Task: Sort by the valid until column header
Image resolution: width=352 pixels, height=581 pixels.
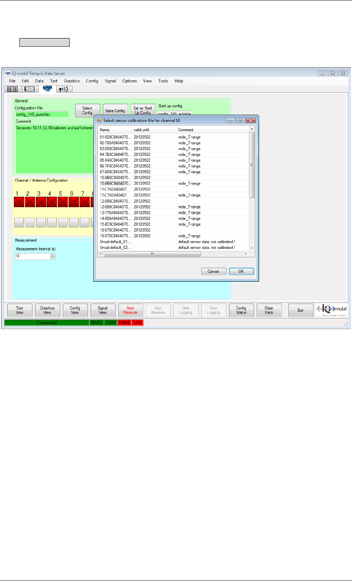Action: tap(154, 130)
